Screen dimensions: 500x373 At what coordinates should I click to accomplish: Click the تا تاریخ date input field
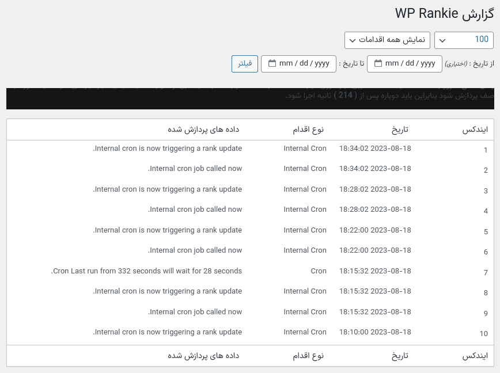298,64
